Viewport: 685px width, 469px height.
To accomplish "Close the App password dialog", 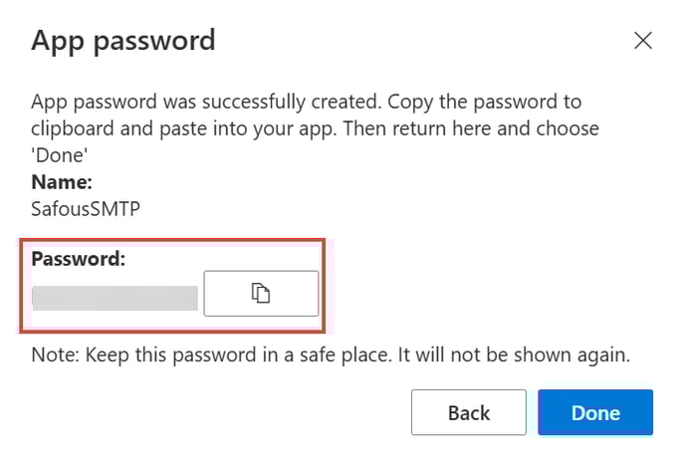I will [x=643, y=41].
